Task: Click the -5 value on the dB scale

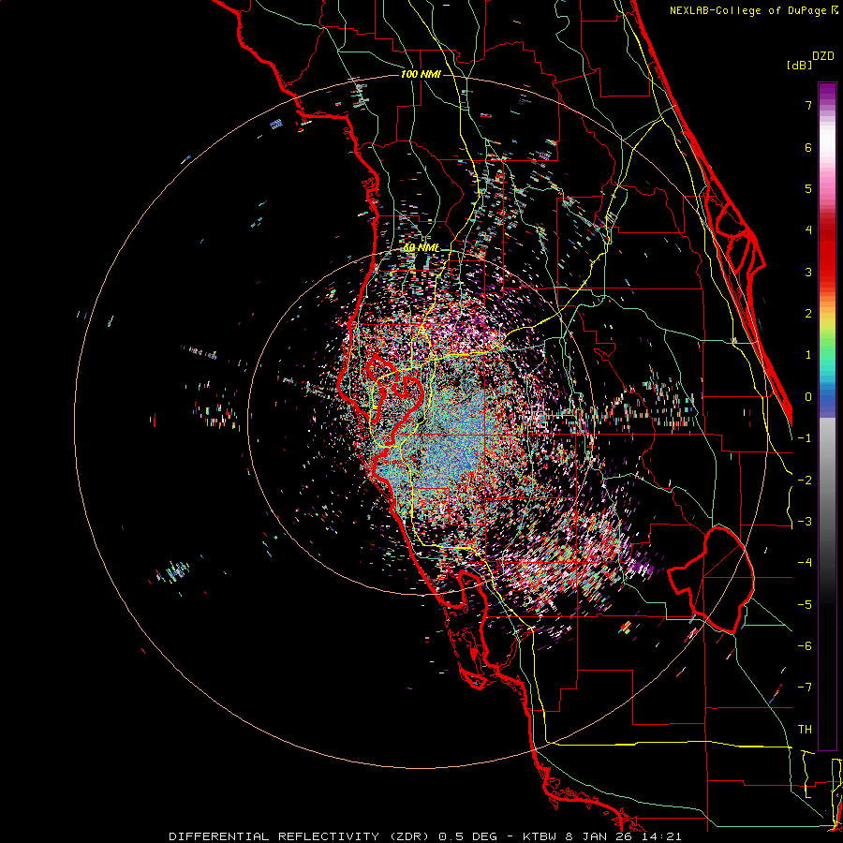Action: (805, 605)
